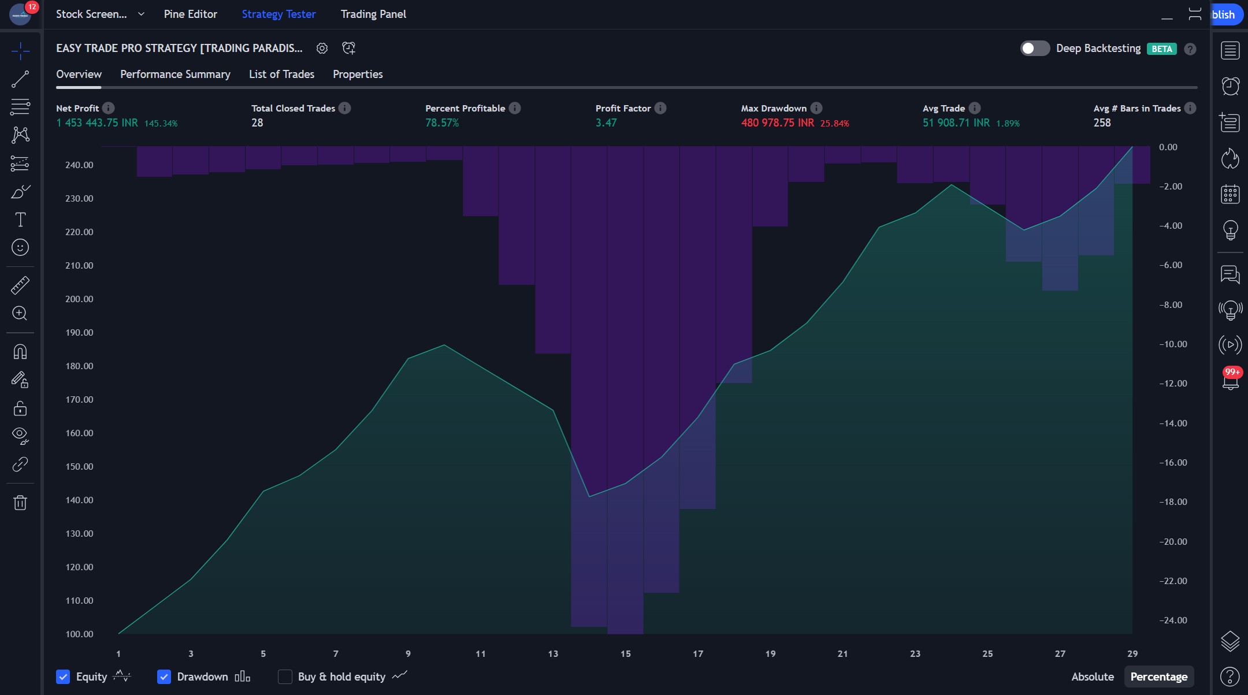
Task: Open strategy settings gear icon
Action: (322, 49)
